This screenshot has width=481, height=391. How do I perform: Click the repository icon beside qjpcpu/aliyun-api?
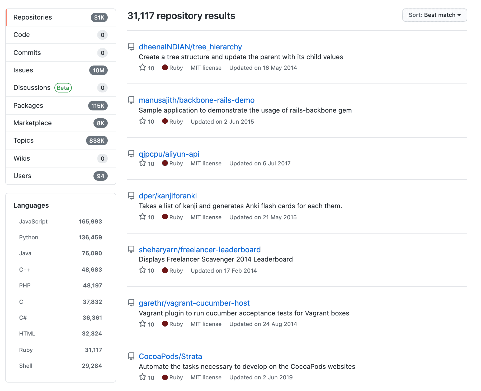click(x=131, y=154)
